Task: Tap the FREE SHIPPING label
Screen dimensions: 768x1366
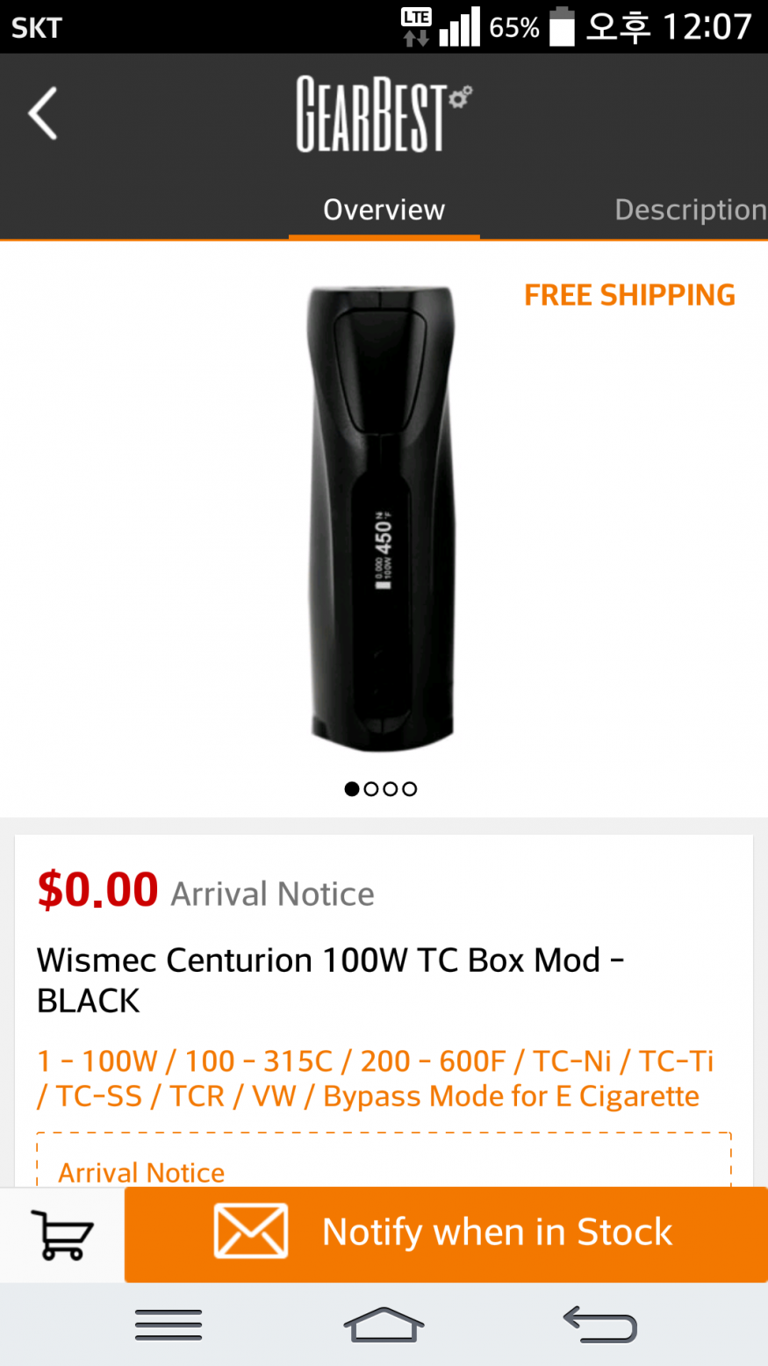Action: [629, 295]
